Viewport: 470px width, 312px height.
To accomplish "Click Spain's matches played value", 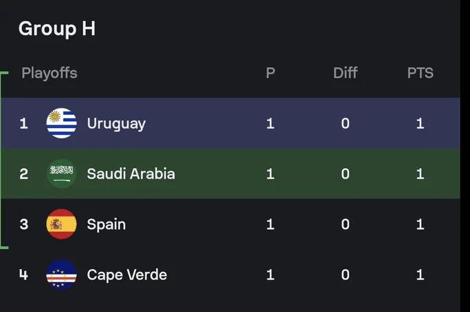I will pos(270,224).
